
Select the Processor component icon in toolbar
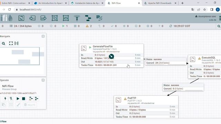(21, 18)
